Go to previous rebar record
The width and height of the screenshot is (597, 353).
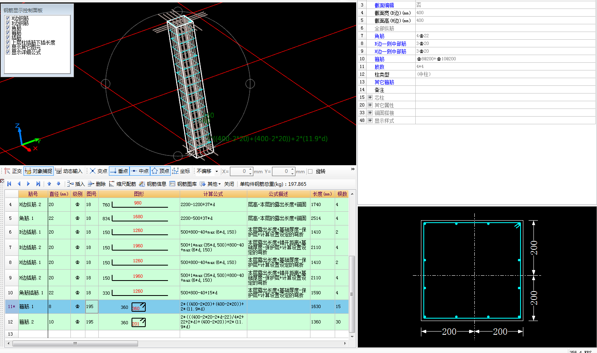(x=19, y=184)
